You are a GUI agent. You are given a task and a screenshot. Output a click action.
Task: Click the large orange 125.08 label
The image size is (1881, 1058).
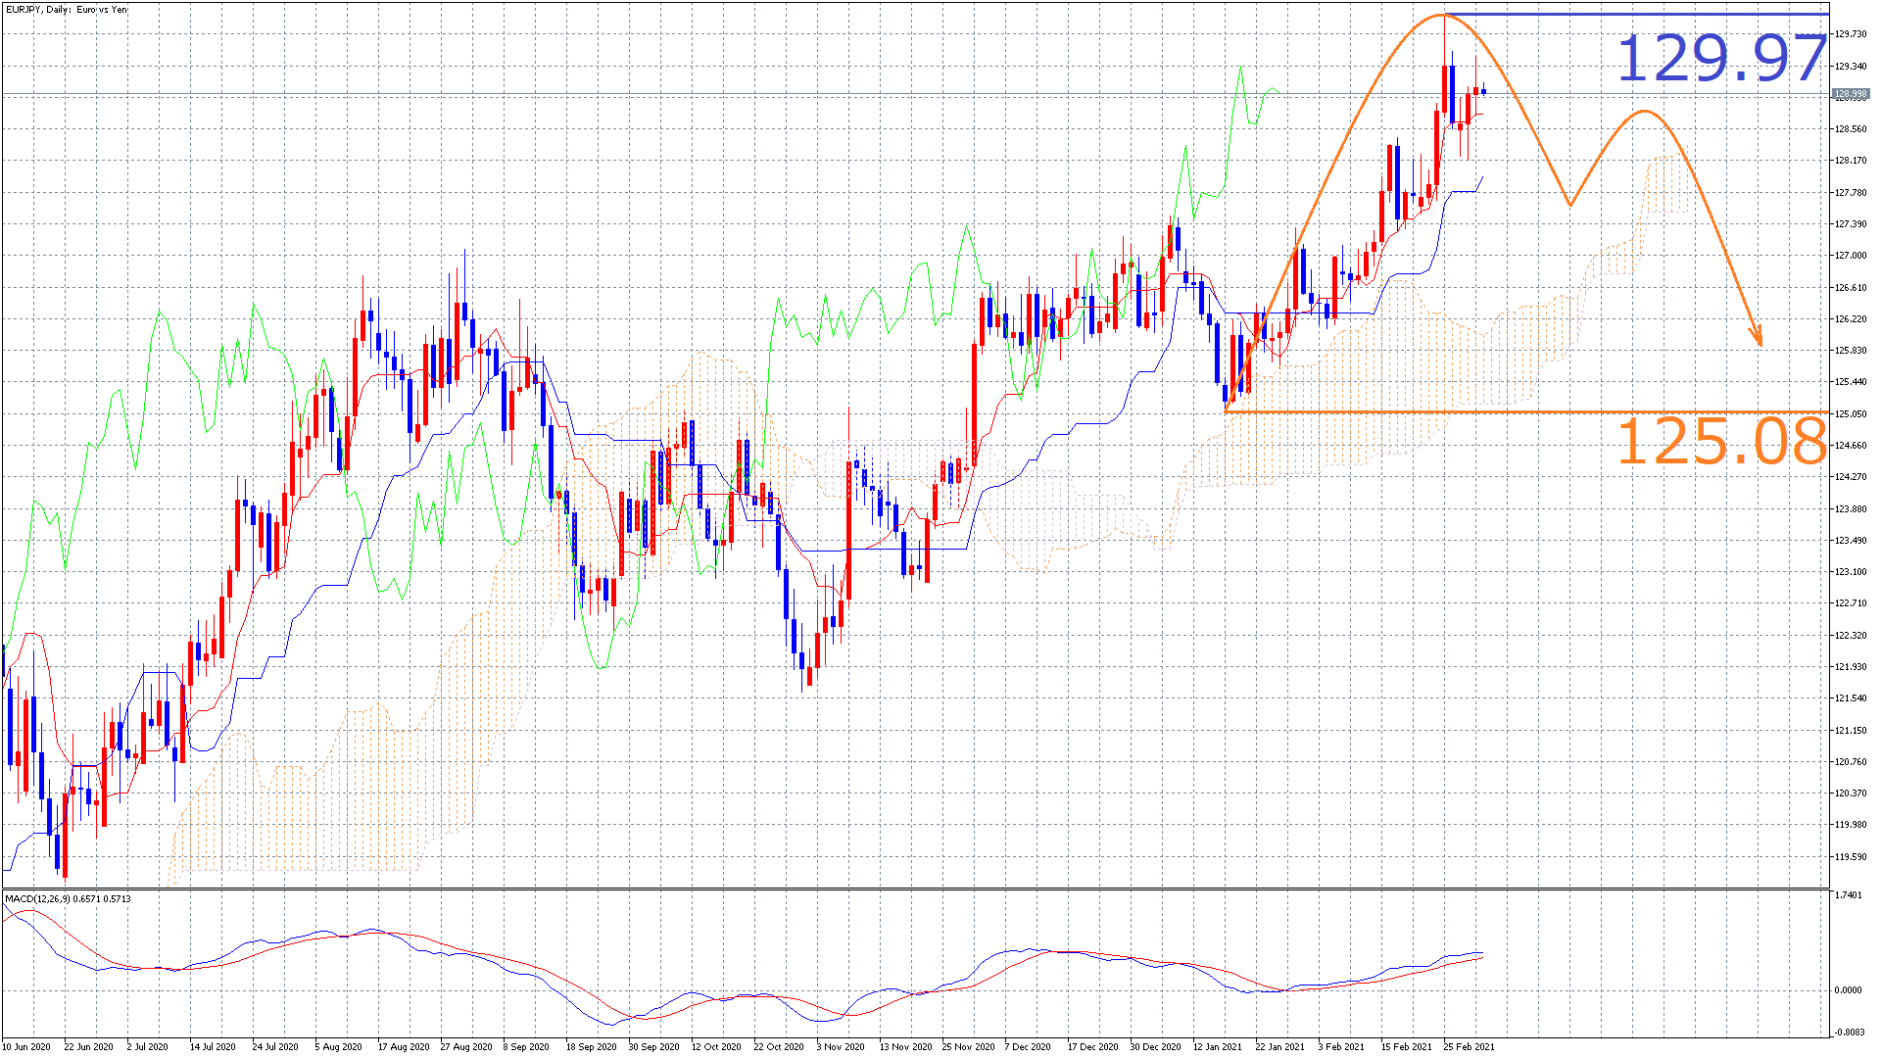1720,442
